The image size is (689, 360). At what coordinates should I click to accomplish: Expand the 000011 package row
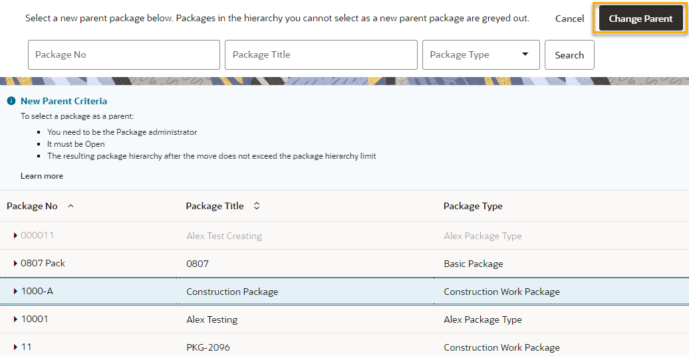pyautogui.click(x=15, y=236)
